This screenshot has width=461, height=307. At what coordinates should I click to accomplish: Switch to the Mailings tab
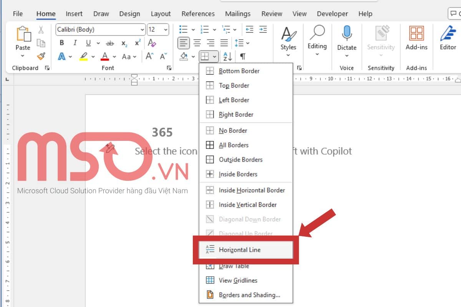pos(238,13)
